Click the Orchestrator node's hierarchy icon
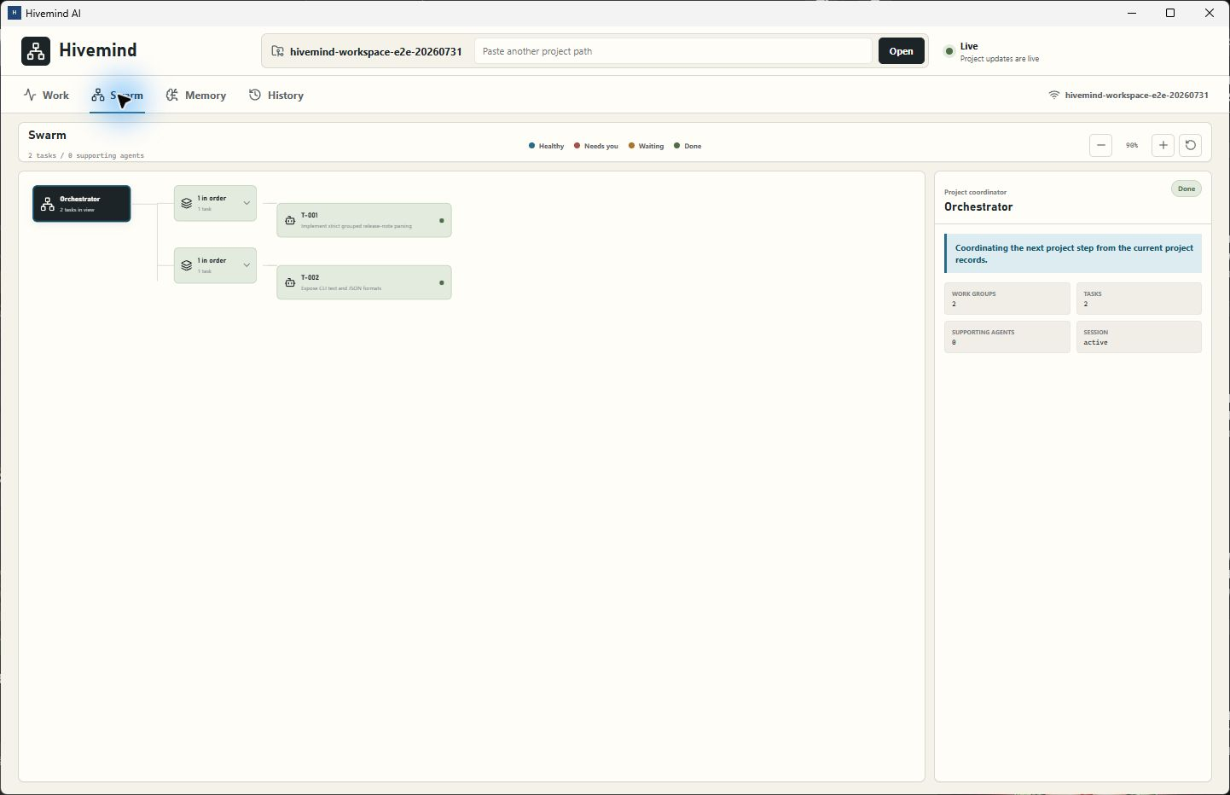Image resolution: width=1230 pixels, height=795 pixels. click(x=48, y=204)
